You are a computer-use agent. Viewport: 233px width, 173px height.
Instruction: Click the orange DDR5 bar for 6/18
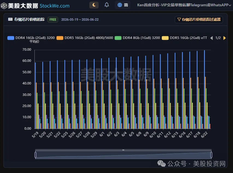pyautogui.click(x=198, y=103)
